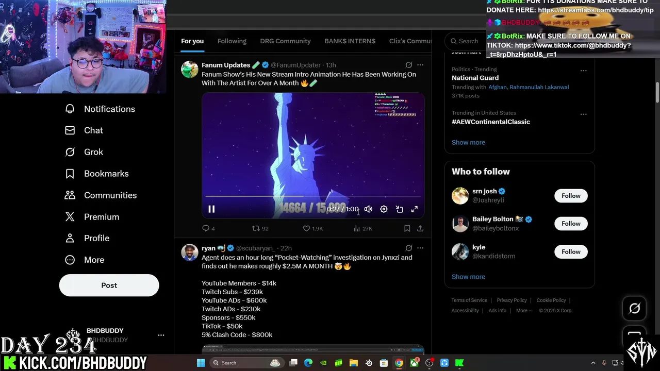This screenshot has width=660, height=371.
Task: Open Bookmarks in the sidebar
Action: click(x=97, y=174)
